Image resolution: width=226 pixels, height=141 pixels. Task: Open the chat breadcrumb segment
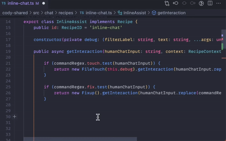(49, 13)
